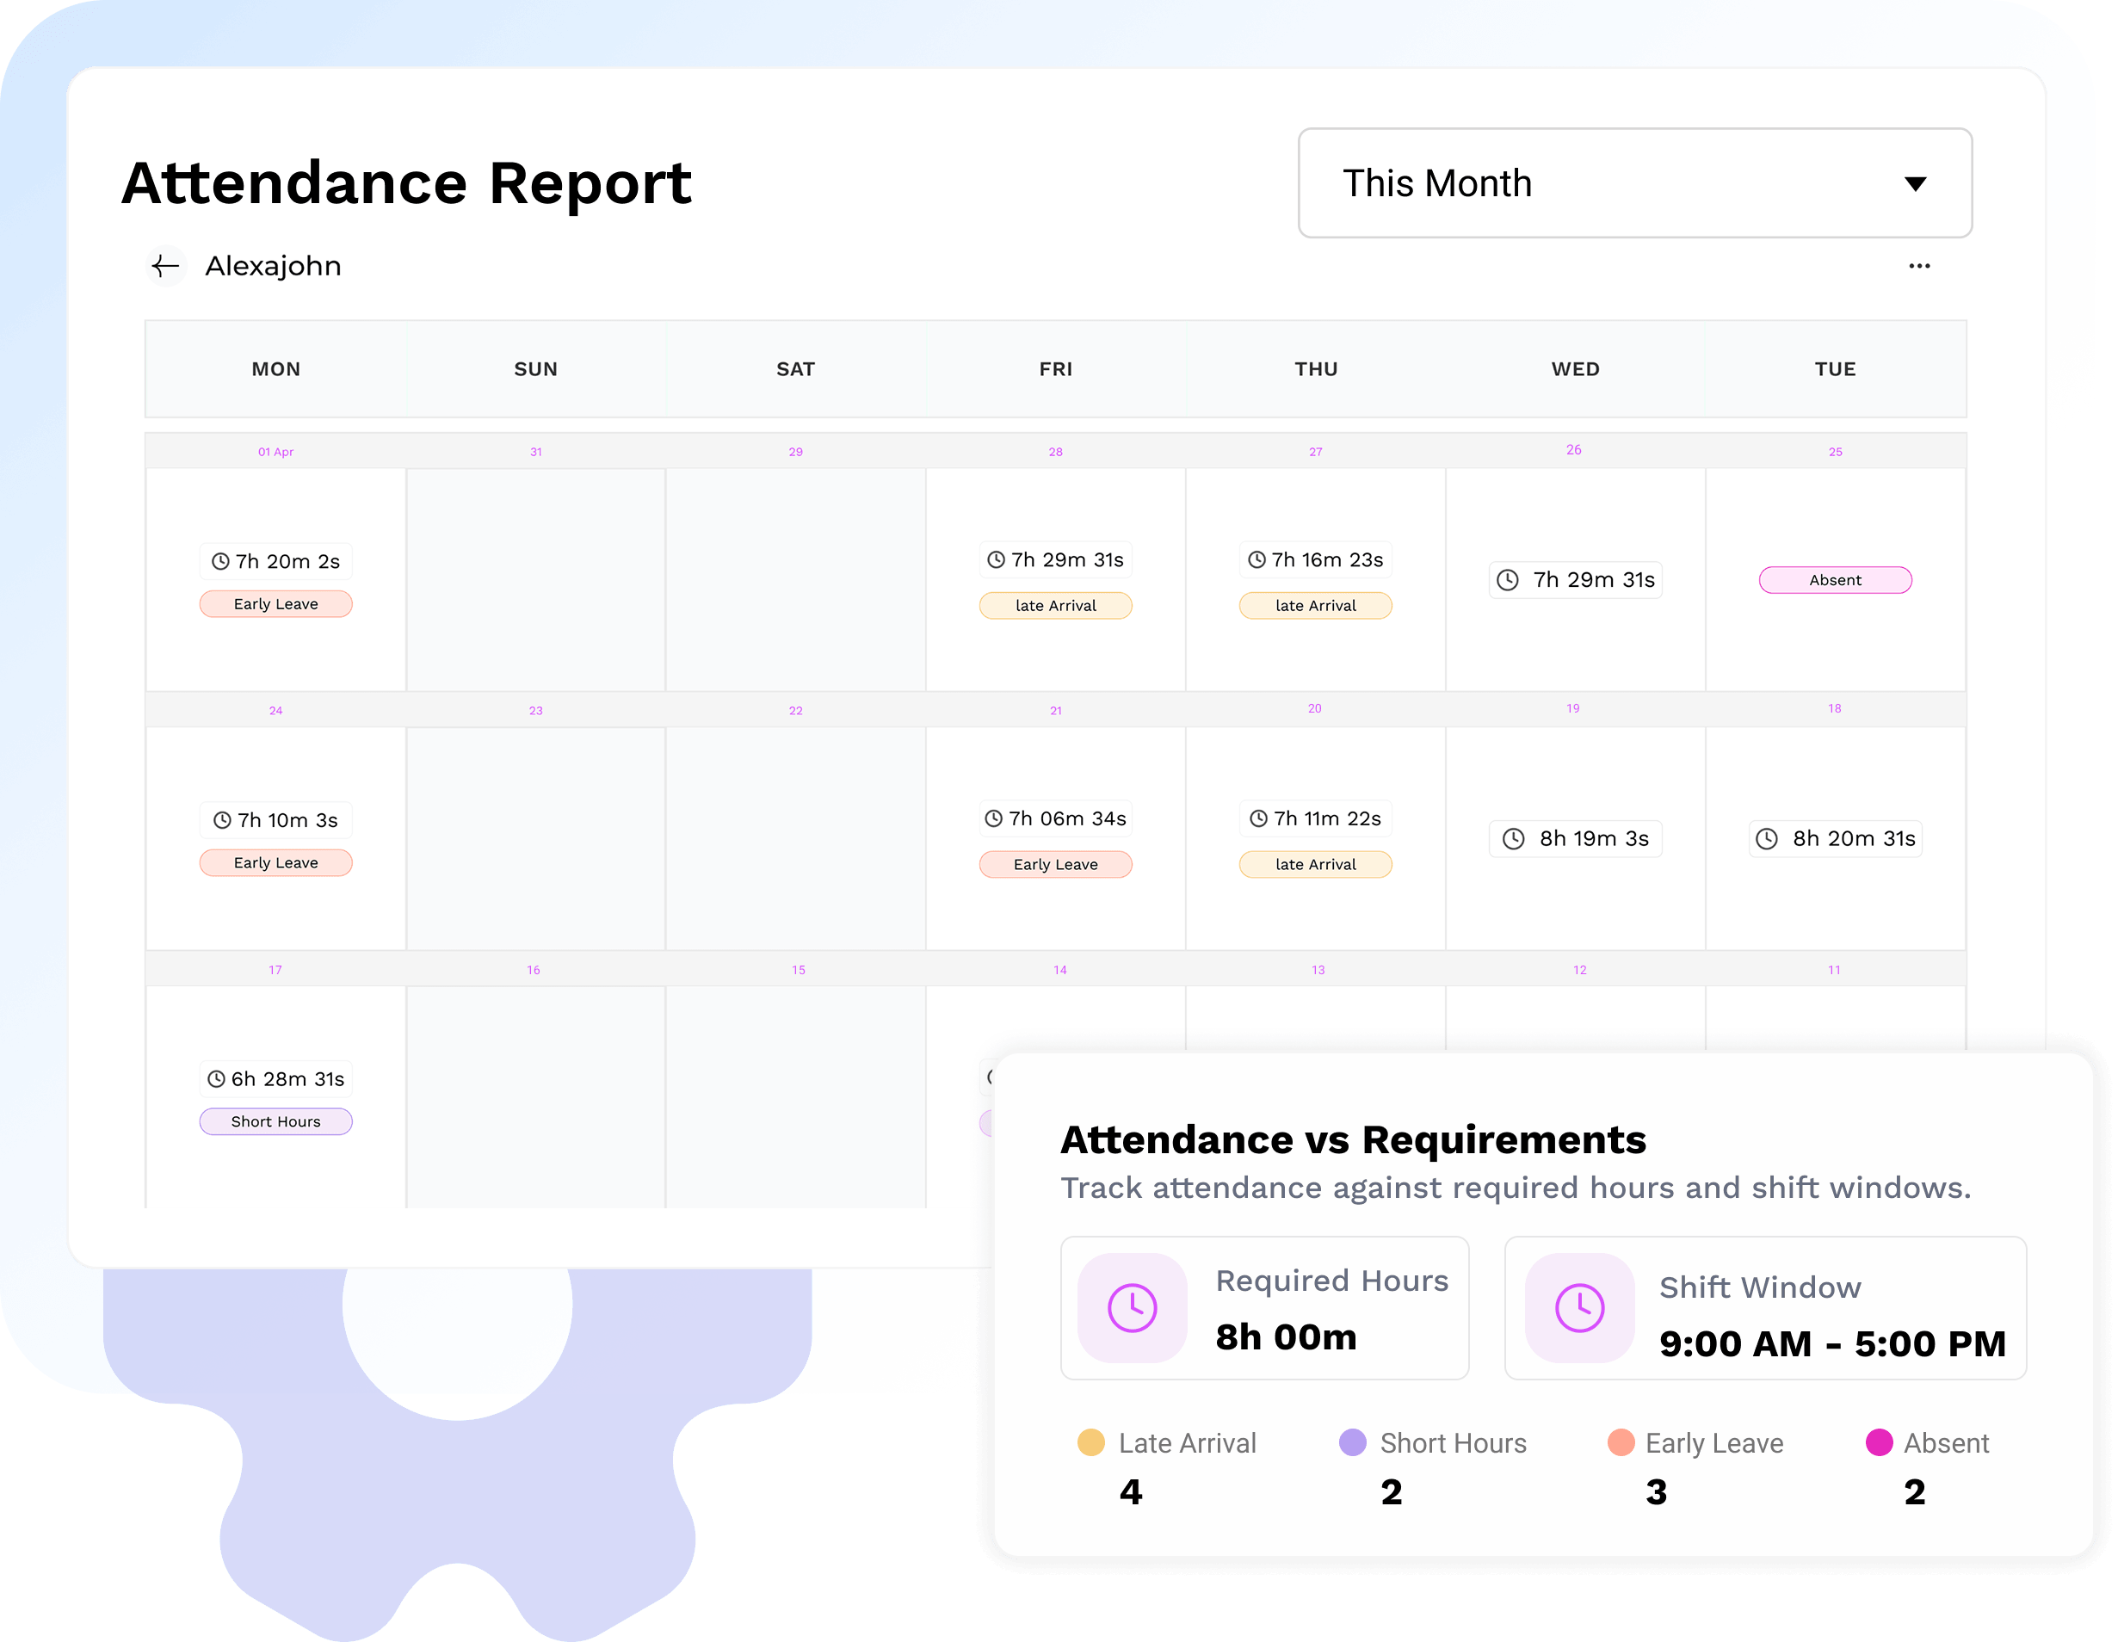Click clock icon beside 6h 28m 31s
The height and width of the screenshot is (1642, 2124).
(x=216, y=1079)
